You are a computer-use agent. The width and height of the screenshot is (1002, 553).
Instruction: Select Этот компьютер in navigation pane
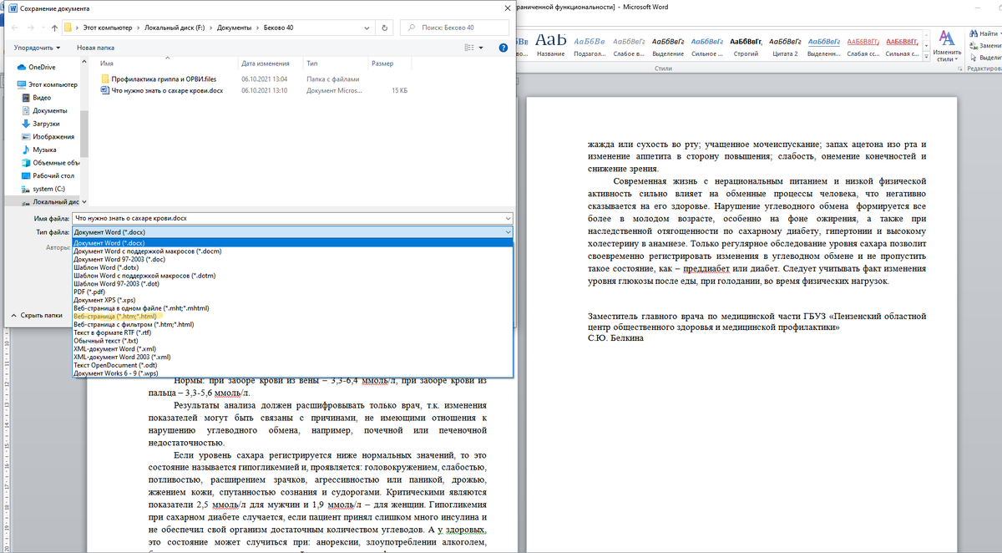[x=48, y=84]
